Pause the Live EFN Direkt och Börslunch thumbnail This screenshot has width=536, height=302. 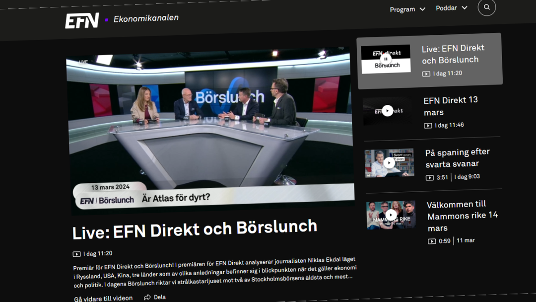pos(386,59)
